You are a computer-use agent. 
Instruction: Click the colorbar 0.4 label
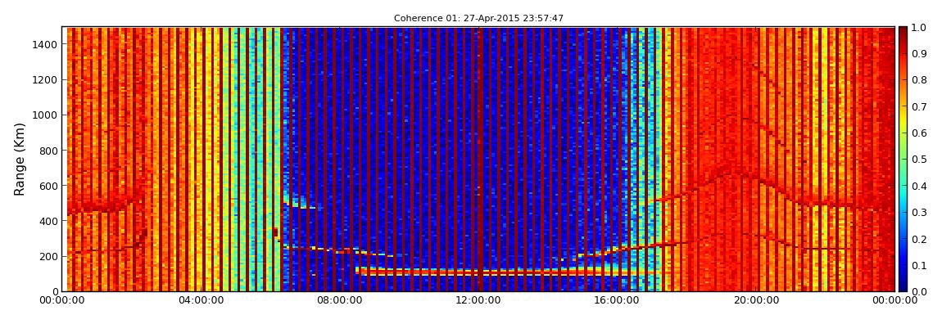918,186
